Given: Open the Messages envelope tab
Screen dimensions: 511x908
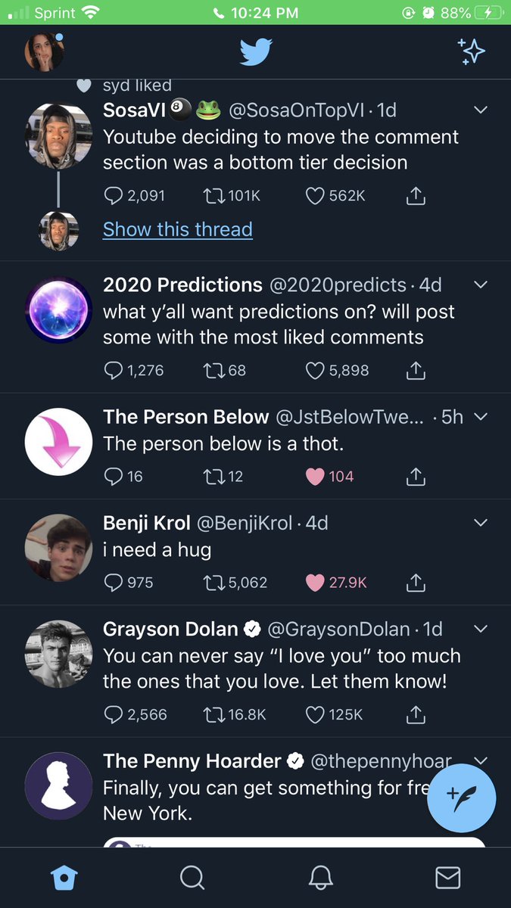Looking at the screenshot, I should click(448, 878).
